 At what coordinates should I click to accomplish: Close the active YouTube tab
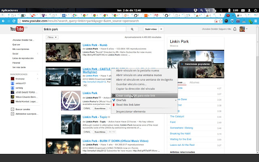(x=233, y=15)
